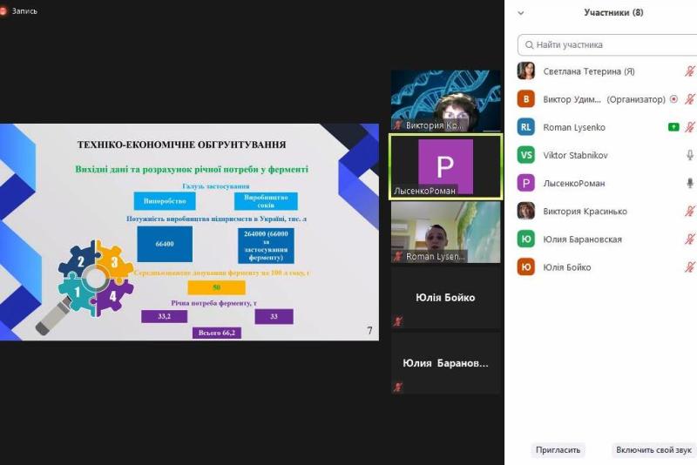
Task: Click Viktor Stabnikov name in participants list
Action: tap(575, 156)
